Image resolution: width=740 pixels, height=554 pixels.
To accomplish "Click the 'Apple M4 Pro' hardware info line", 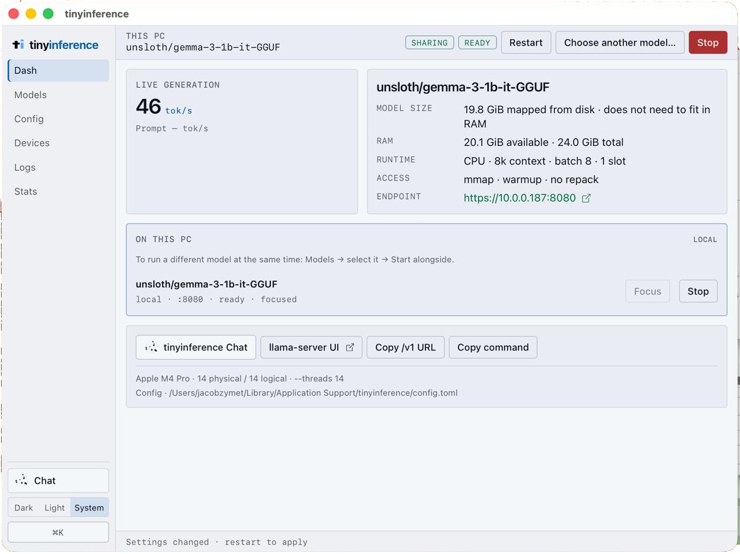I will 240,379.
